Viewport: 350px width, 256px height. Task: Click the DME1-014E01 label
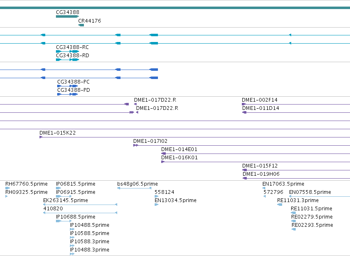179,149
